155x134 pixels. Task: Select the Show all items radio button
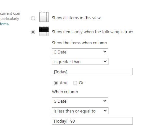click(33, 18)
